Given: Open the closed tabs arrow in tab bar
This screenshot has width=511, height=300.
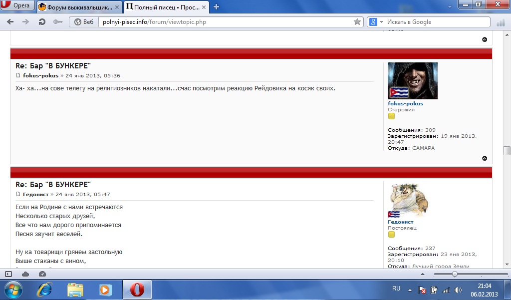Looking at the screenshot, I should tap(450, 7).
